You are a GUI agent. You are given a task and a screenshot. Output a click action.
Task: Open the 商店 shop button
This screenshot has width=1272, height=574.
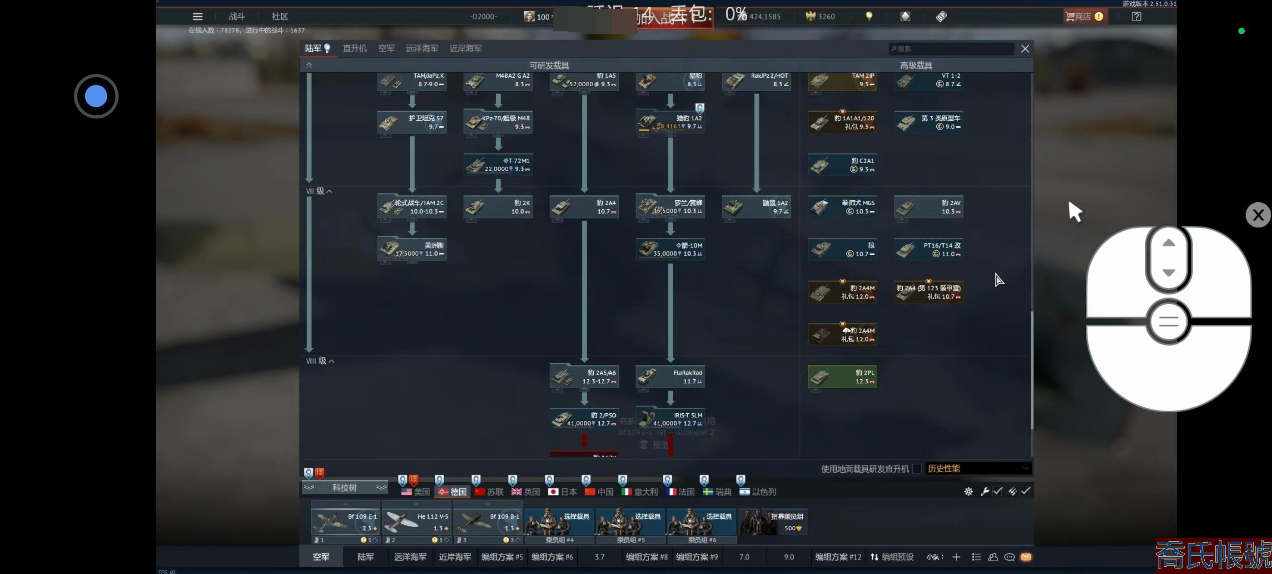coord(1083,16)
